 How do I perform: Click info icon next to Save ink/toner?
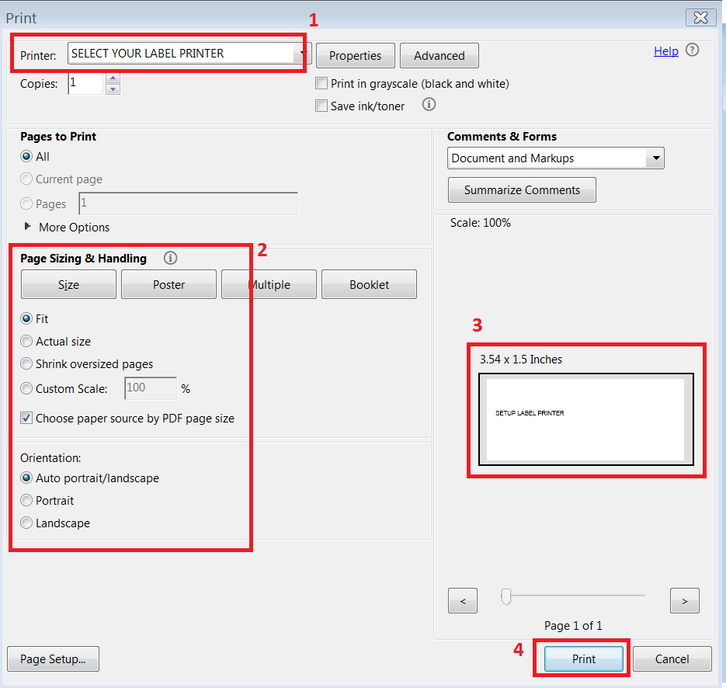coord(429,104)
